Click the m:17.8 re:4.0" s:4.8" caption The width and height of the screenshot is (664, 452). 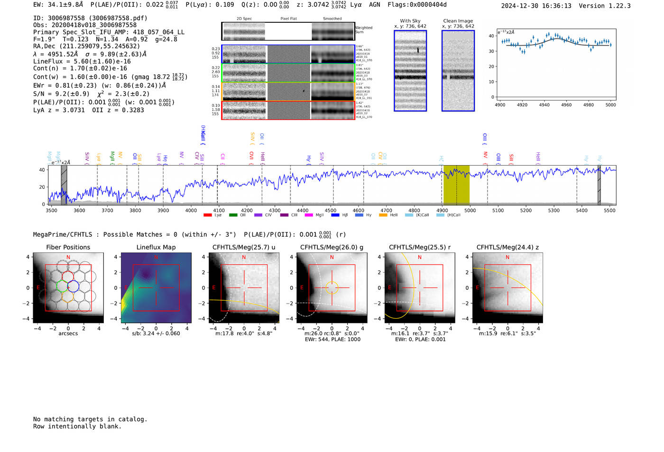pyautogui.click(x=244, y=333)
